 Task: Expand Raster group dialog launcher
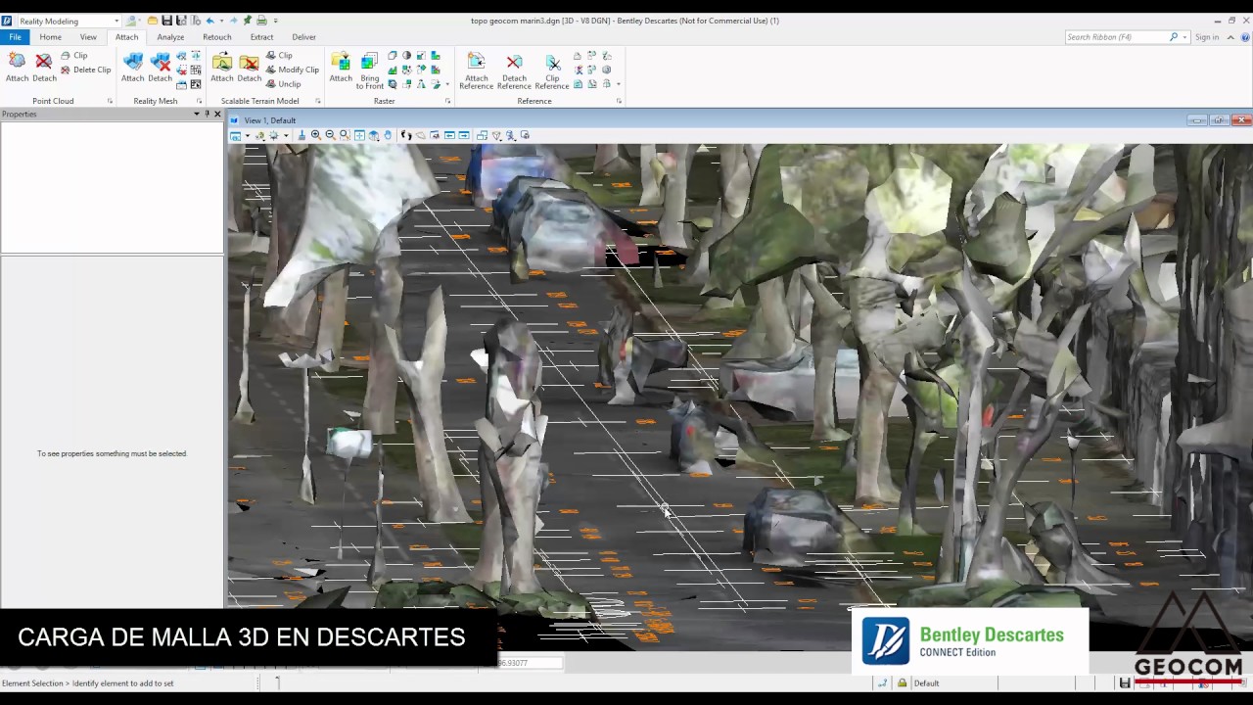pyautogui.click(x=448, y=101)
